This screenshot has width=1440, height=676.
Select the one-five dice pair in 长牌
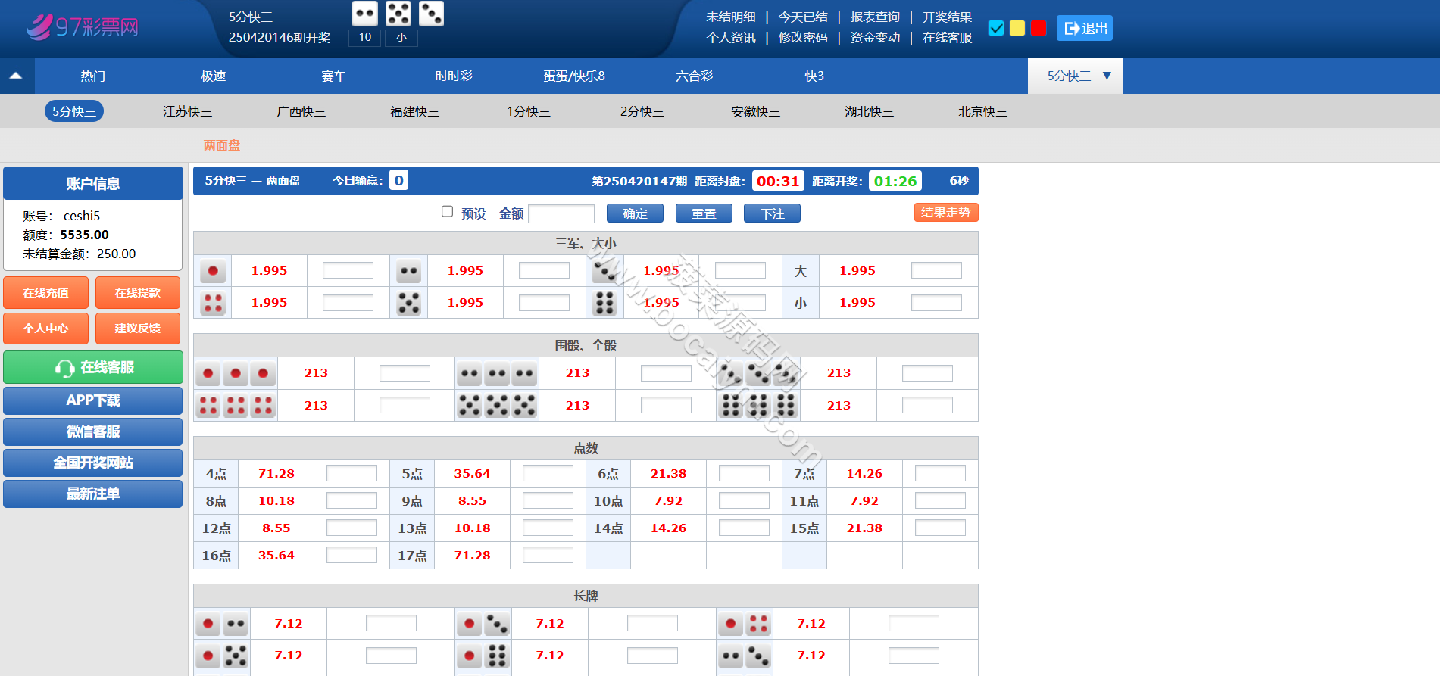point(222,656)
